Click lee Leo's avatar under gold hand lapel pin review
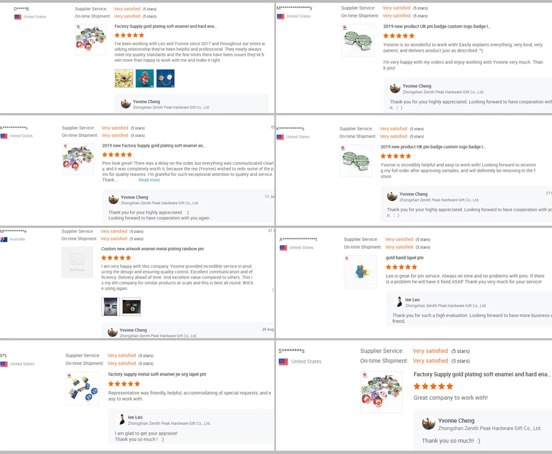This screenshot has height=454, width=552. 398,302
